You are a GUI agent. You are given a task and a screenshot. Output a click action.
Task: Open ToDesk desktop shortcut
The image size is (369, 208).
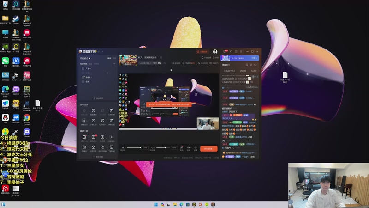(6, 105)
